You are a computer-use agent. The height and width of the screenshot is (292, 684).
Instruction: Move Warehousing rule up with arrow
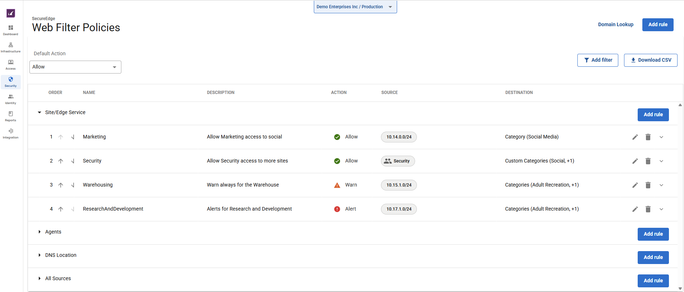click(x=61, y=185)
